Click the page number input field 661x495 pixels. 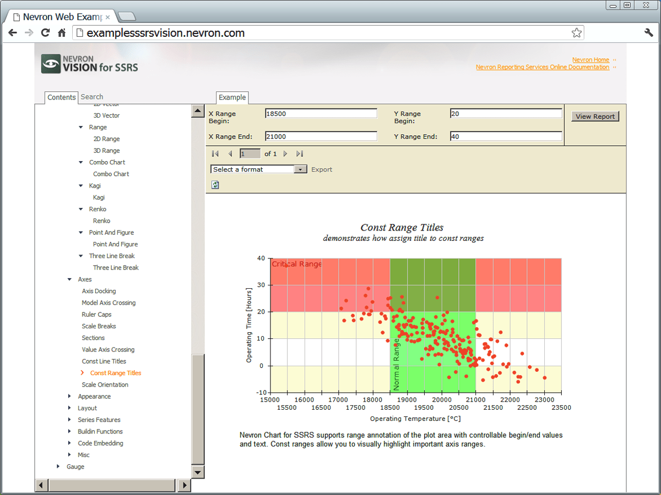point(250,153)
